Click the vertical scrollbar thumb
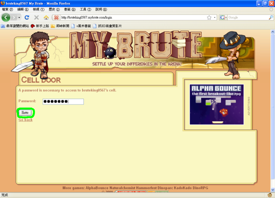The width and height of the screenshot is (275, 198). (x=273, y=107)
